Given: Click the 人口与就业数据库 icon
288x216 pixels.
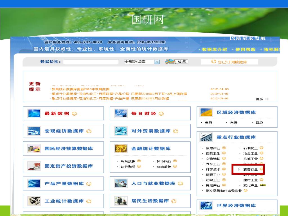Looking at the screenshot, I should coord(121,183).
